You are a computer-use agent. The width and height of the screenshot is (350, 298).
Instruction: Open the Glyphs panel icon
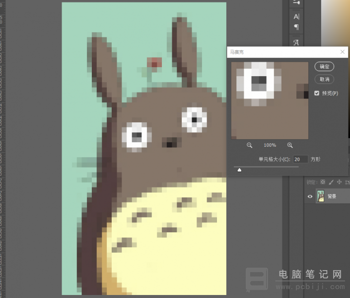(296, 42)
